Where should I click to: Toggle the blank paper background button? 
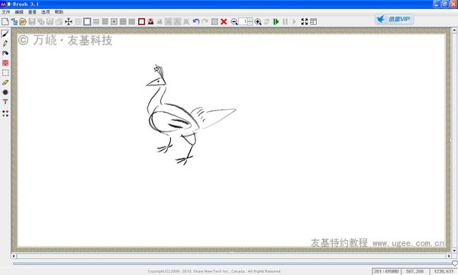click(x=87, y=21)
